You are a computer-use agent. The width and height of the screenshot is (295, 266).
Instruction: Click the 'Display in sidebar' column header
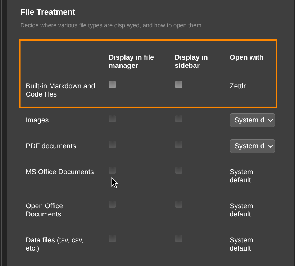click(191, 61)
